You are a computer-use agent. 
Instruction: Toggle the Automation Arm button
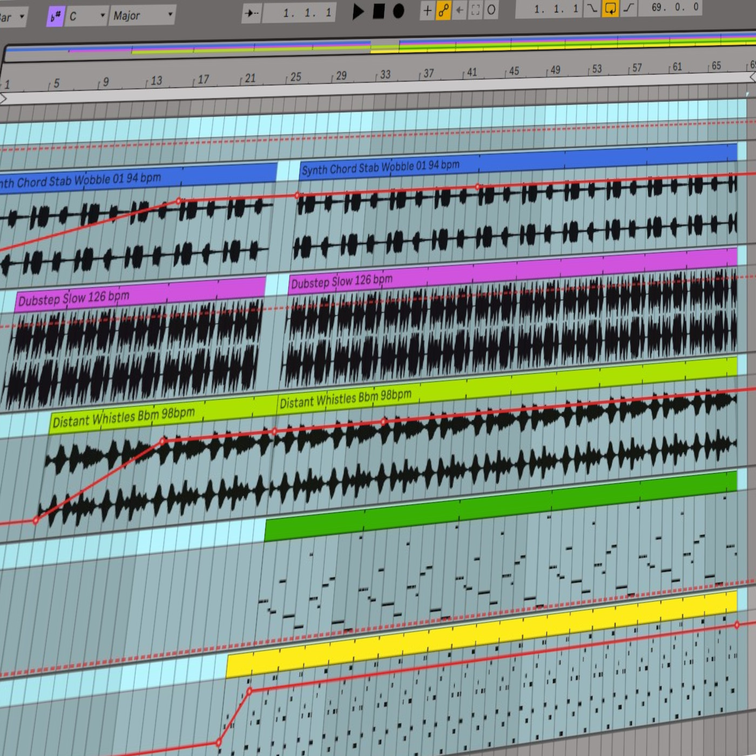pos(443,10)
